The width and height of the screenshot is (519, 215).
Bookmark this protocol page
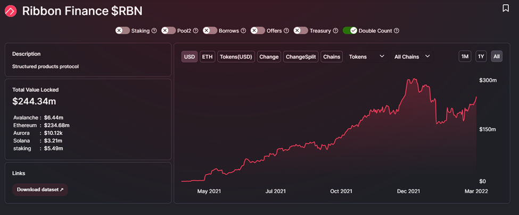(506, 8)
